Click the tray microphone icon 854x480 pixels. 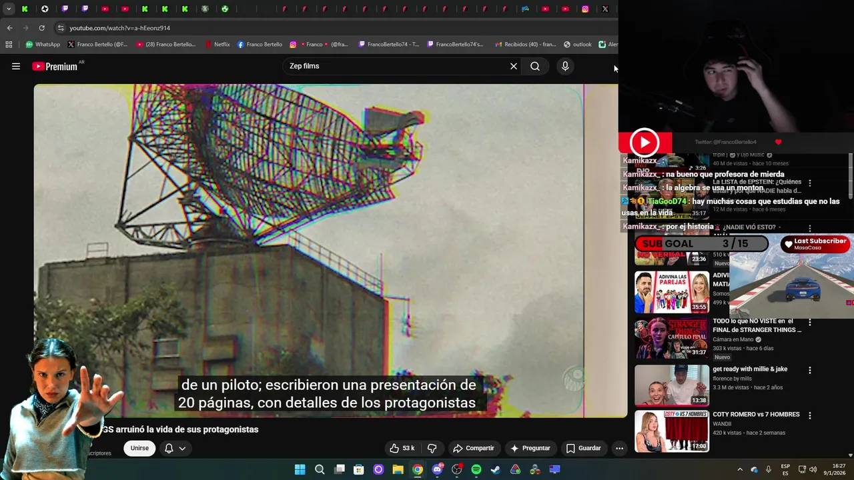pos(768,469)
